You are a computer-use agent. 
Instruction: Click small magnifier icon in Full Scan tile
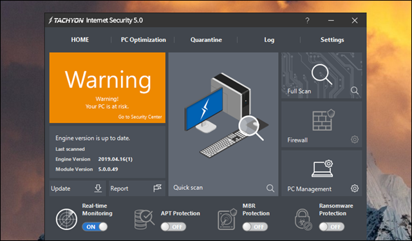(x=355, y=90)
